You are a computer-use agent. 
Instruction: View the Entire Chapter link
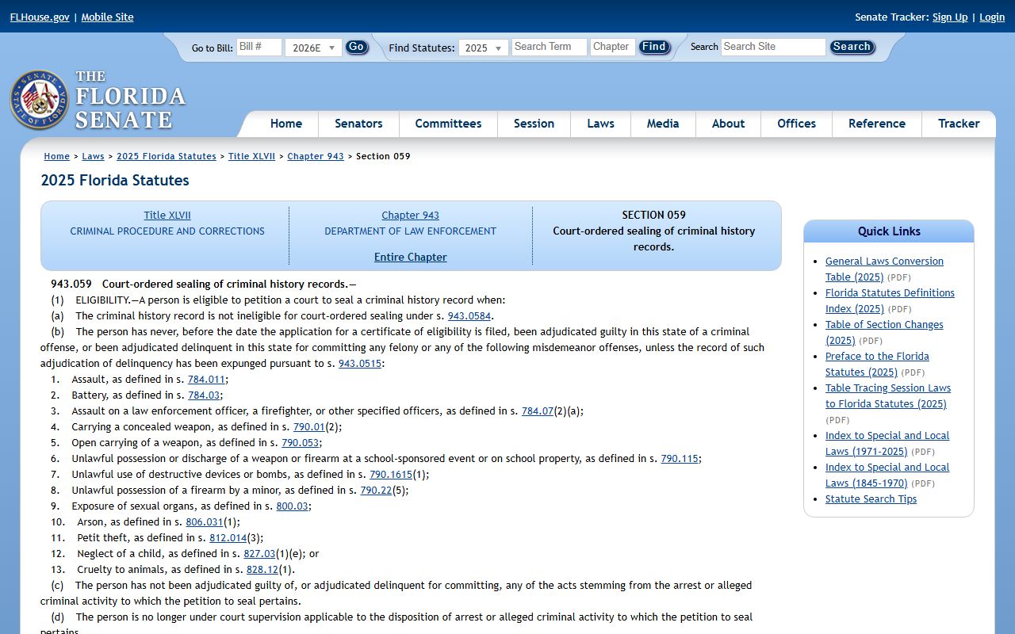tap(411, 257)
